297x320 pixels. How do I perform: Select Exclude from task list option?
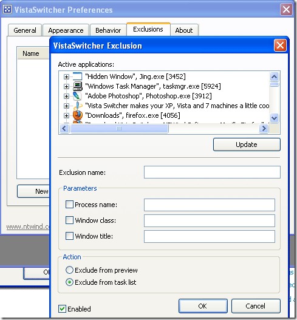point(69,282)
